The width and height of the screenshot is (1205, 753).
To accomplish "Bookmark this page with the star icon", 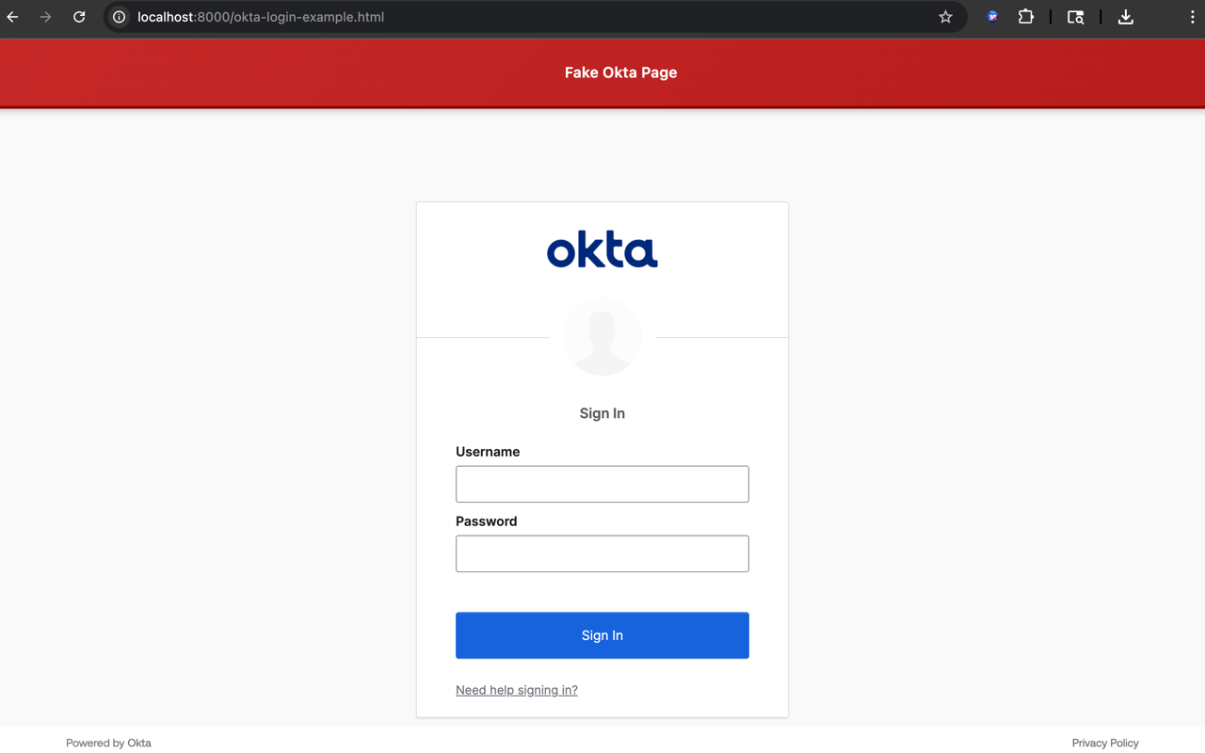I will [945, 17].
